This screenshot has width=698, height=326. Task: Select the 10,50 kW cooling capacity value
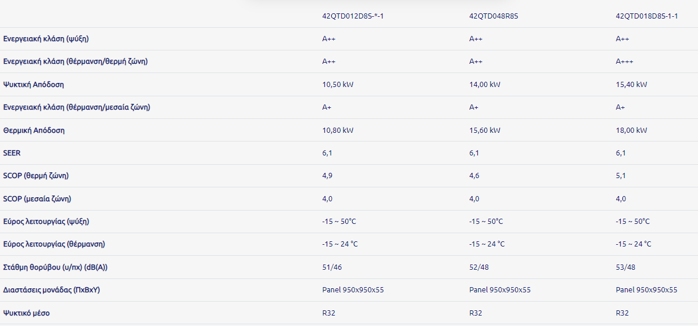pos(338,85)
